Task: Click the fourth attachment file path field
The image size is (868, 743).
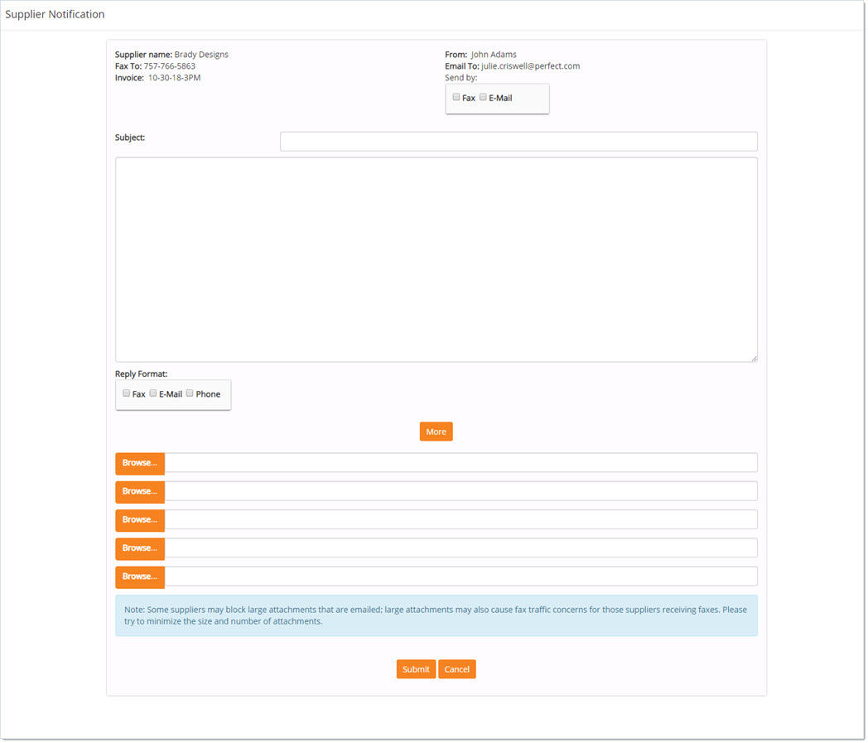Action: [x=461, y=548]
